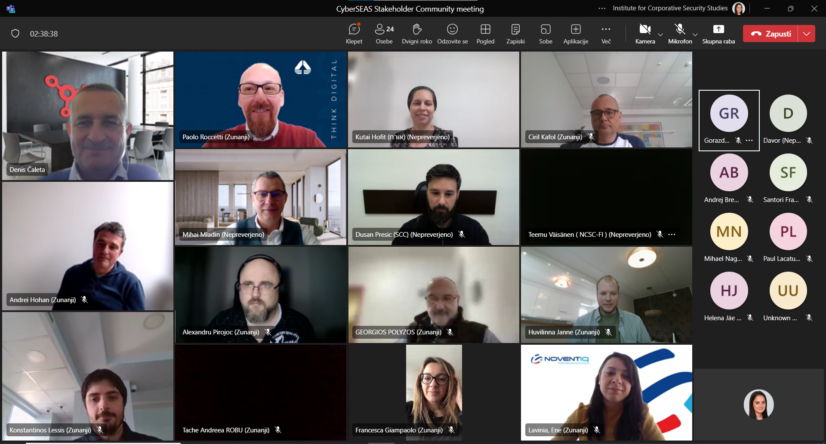The height and width of the screenshot is (444, 826).
Task: Toggle the Kamera on
Action: tap(644, 34)
